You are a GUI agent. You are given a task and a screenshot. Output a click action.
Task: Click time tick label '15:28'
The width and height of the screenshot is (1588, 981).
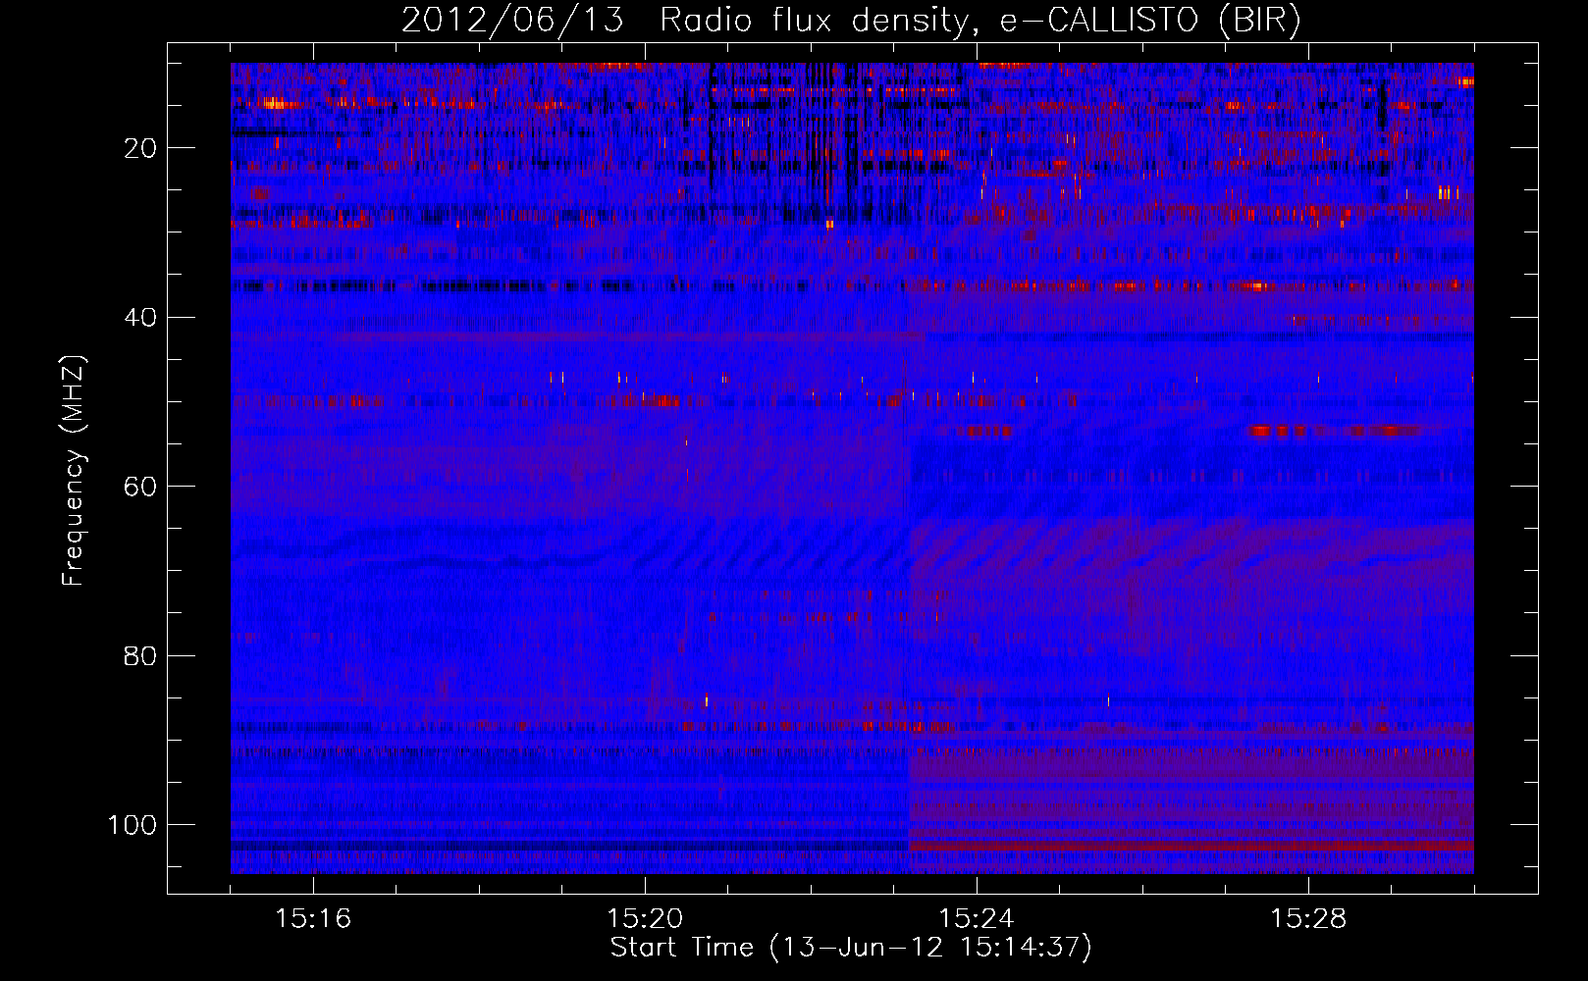(x=1308, y=919)
